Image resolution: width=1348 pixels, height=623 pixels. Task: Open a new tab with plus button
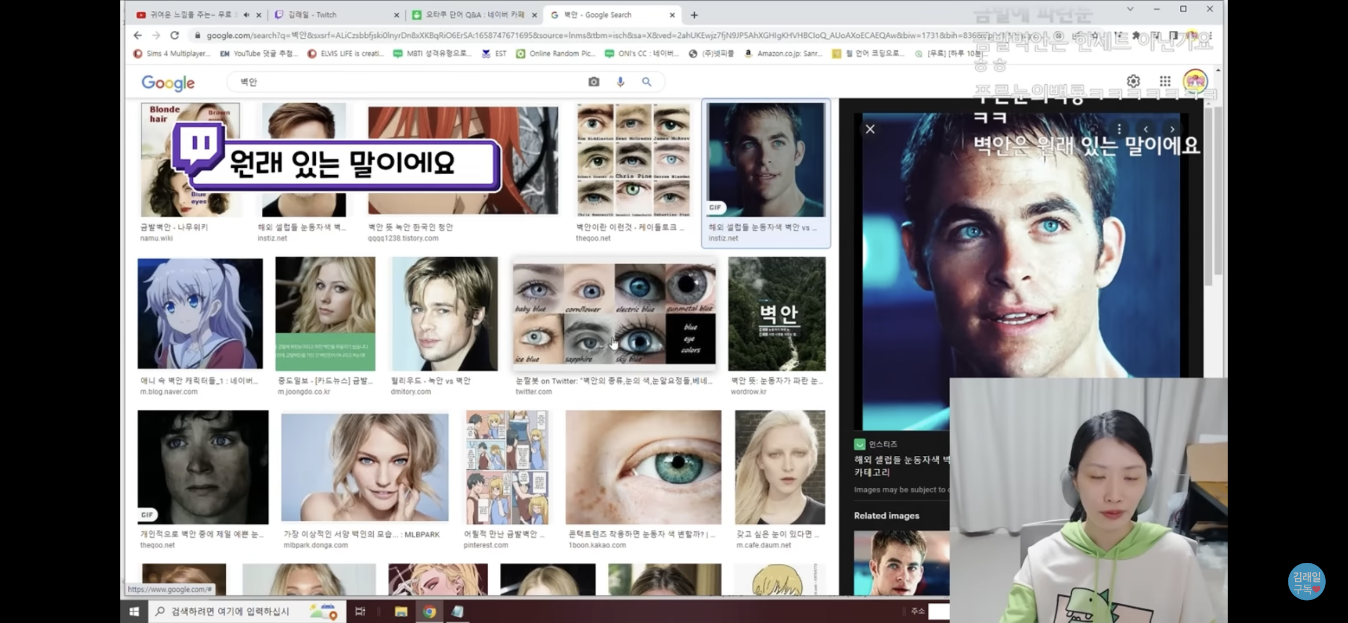pos(694,15)
